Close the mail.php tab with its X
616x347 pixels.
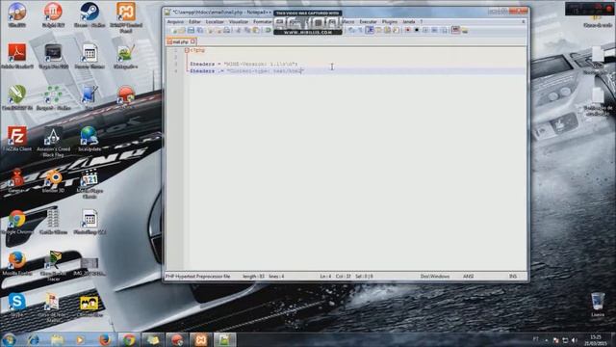(192, 41)
